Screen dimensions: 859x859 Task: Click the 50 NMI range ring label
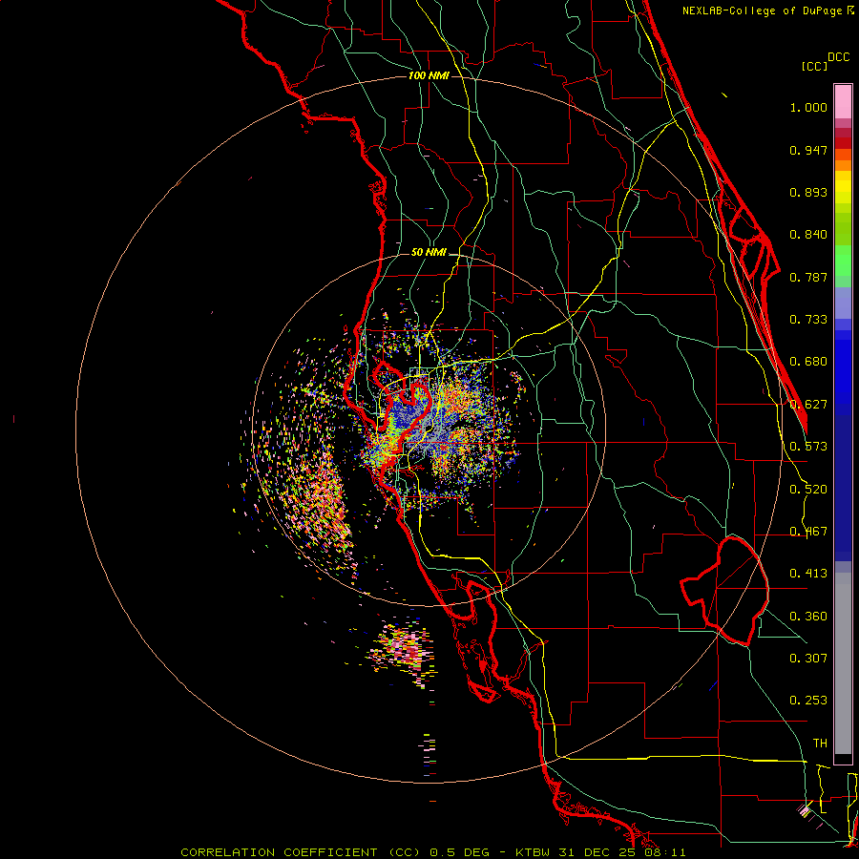(429, 253)
